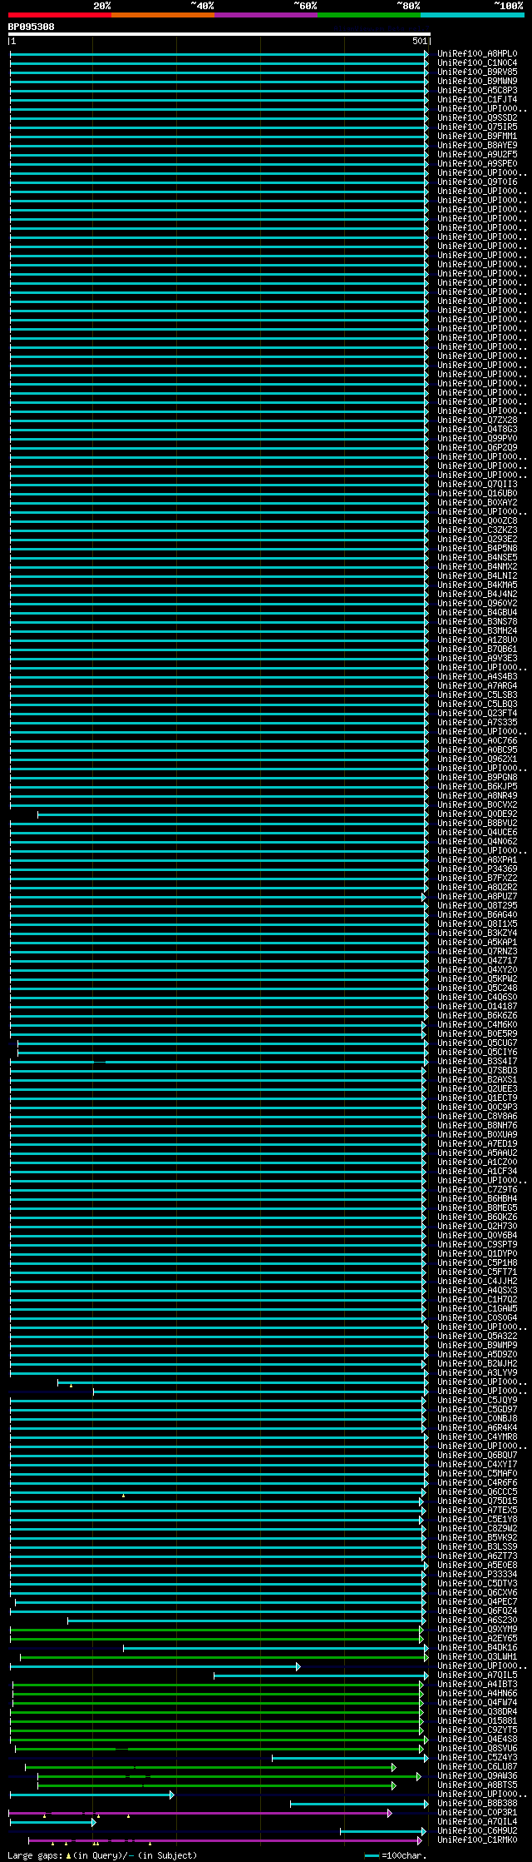Select hit label UniRef100_A7QIL5
Image resolution: width=532 pixels, height=1862 pixels.
[477, 1675]
